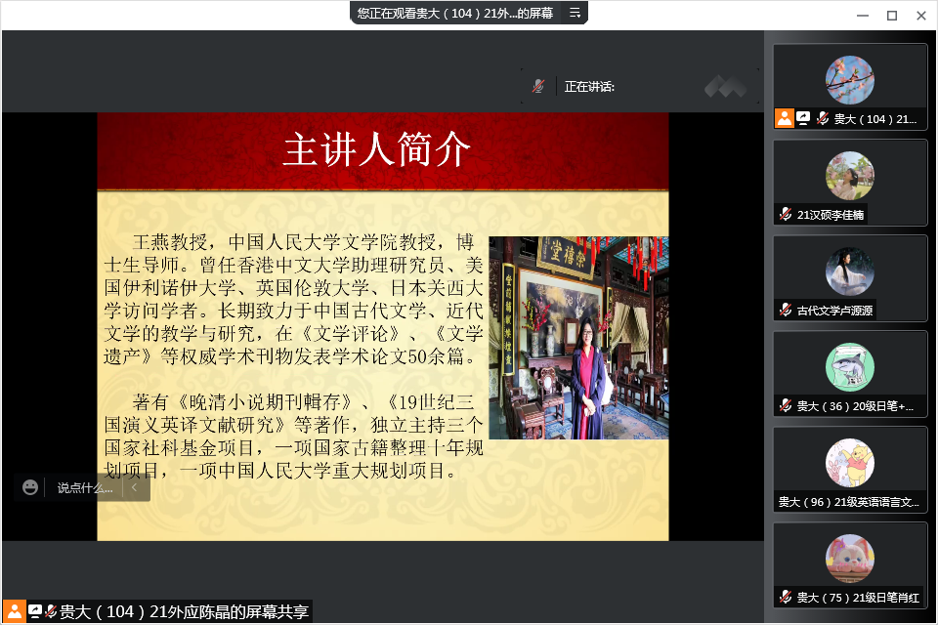
Task: Click the muted mic icon for 21汉硕李佳楠
Action: coord(786,214)
